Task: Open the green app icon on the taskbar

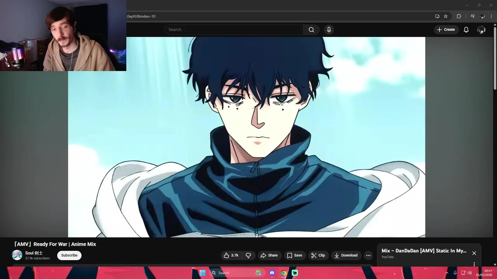Action: click(295, 273)
